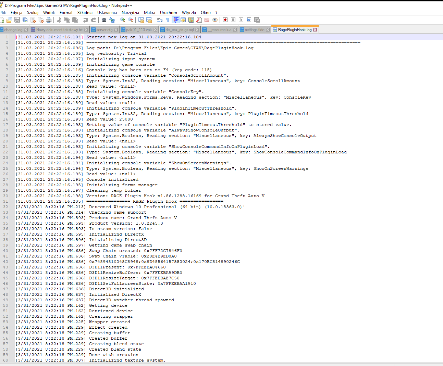Open the Składnia menu
This screenshot has width=443, height=366.
pos(85,13)
